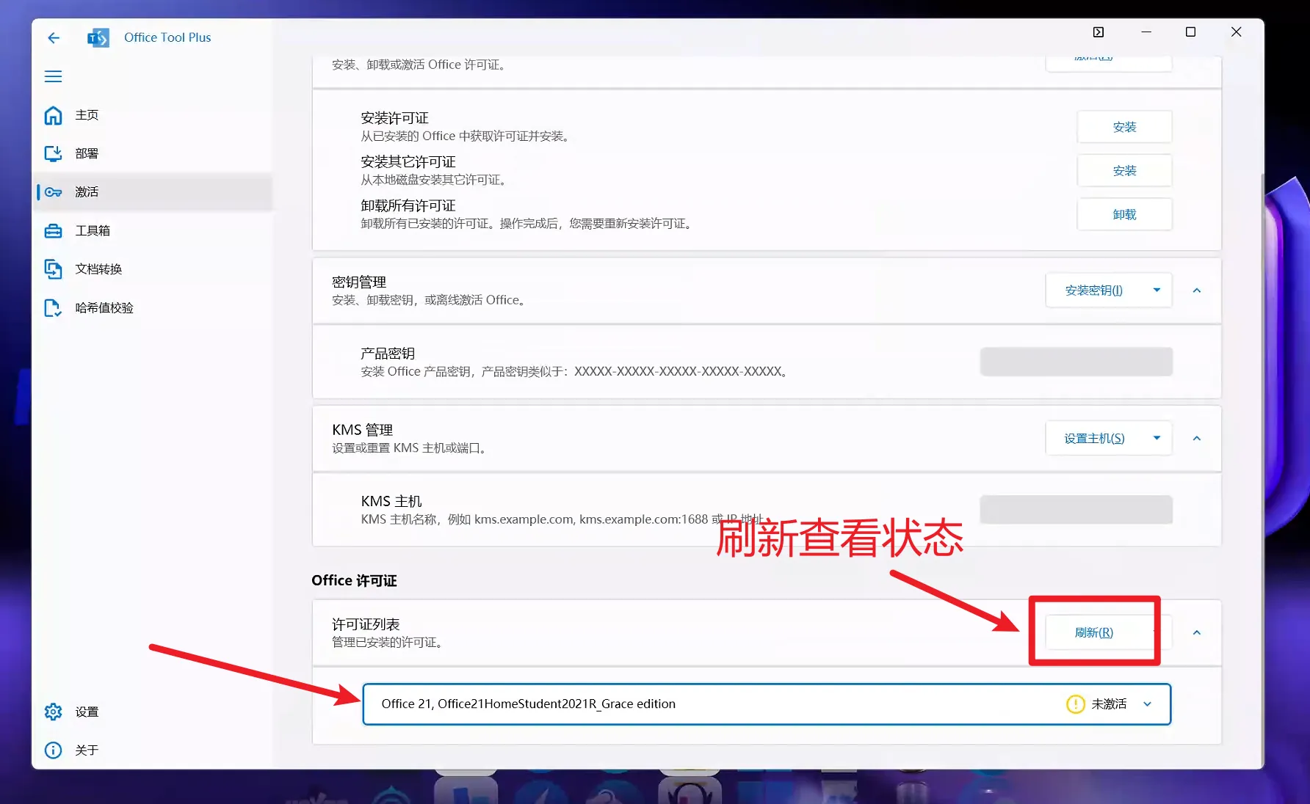Collapse the 密钥管理 section
The image size is (1310, 804).
pyautogui.click(x=1197, y=290)
